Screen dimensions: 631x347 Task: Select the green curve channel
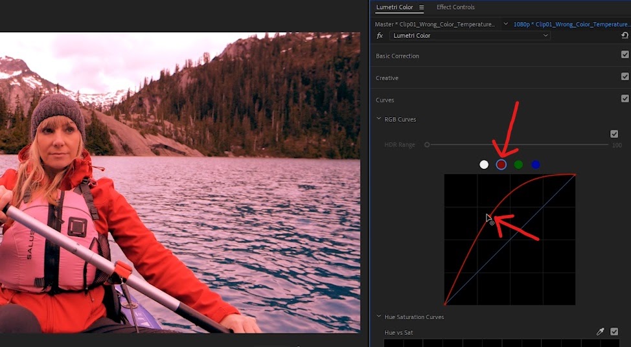(x=518, y=164)
